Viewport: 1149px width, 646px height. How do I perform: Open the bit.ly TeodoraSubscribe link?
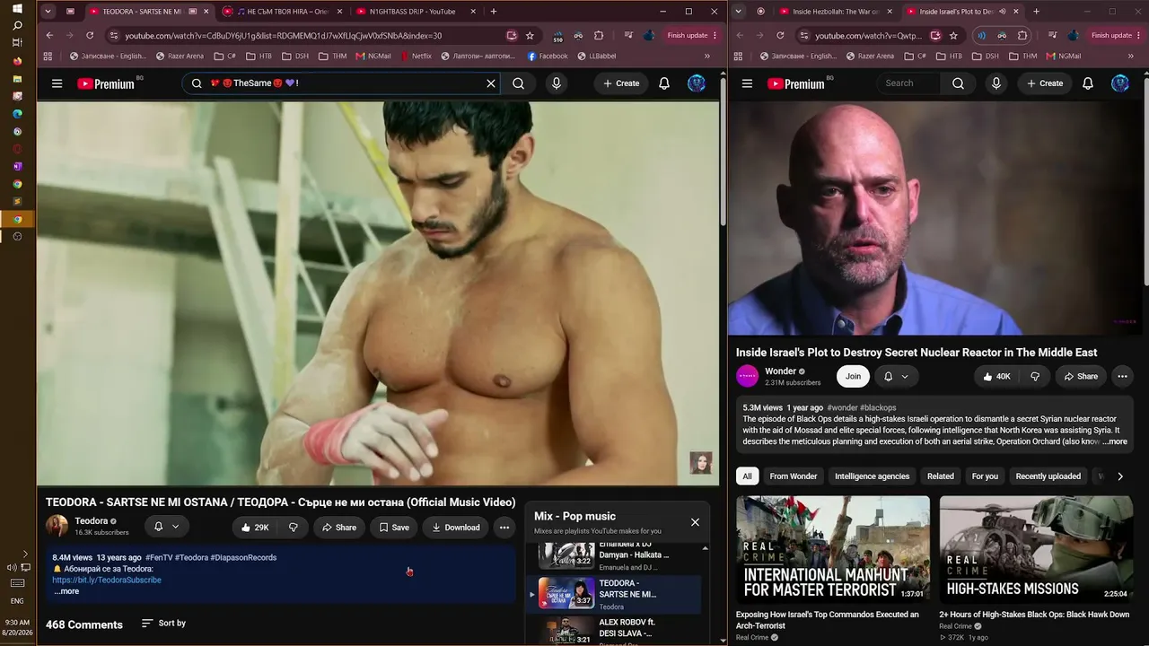107,580
